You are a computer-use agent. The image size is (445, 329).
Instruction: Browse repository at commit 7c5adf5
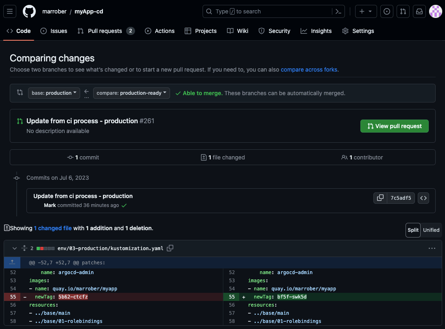pyautogui.click(x=423, y=198)
